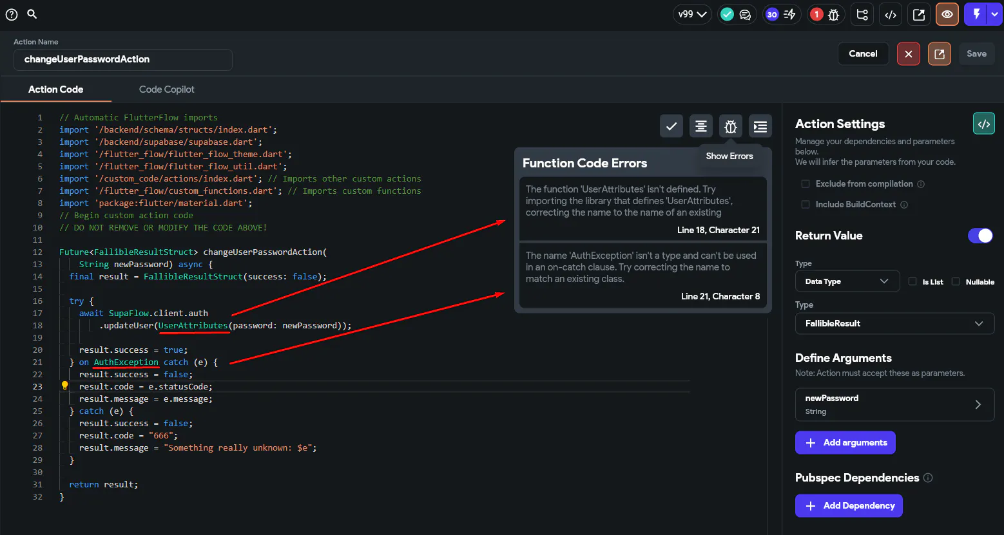Click the green code boilerplate icon
The width and height of the screenshot is (1004, 535).
click(x=984, y=124)
